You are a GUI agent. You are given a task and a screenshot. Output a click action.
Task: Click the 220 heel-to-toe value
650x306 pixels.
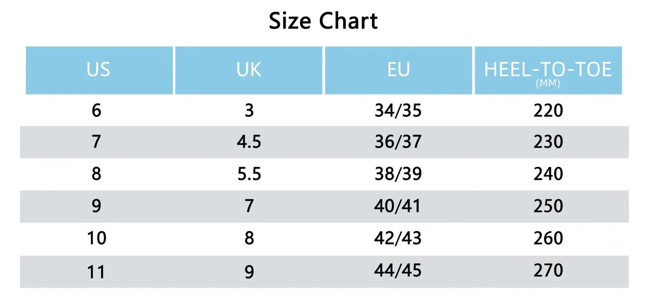tap(548, 111)
